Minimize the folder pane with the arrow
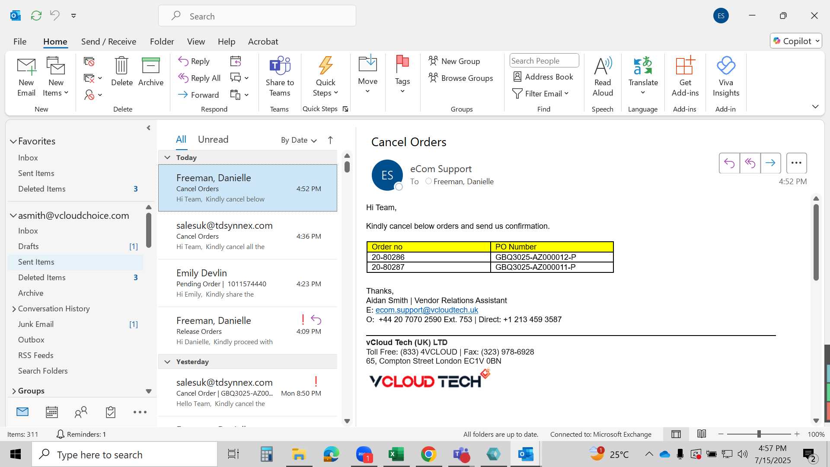Viewport: 830px width, 467px height. point(149,128)
